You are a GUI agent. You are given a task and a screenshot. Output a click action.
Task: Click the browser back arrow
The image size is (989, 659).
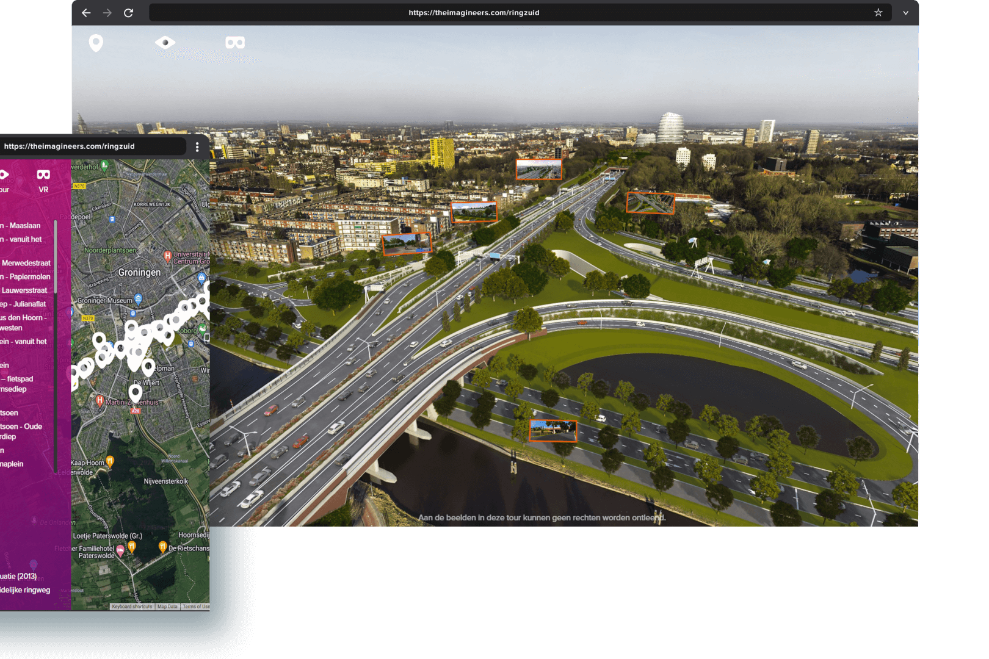click(86, 13)
